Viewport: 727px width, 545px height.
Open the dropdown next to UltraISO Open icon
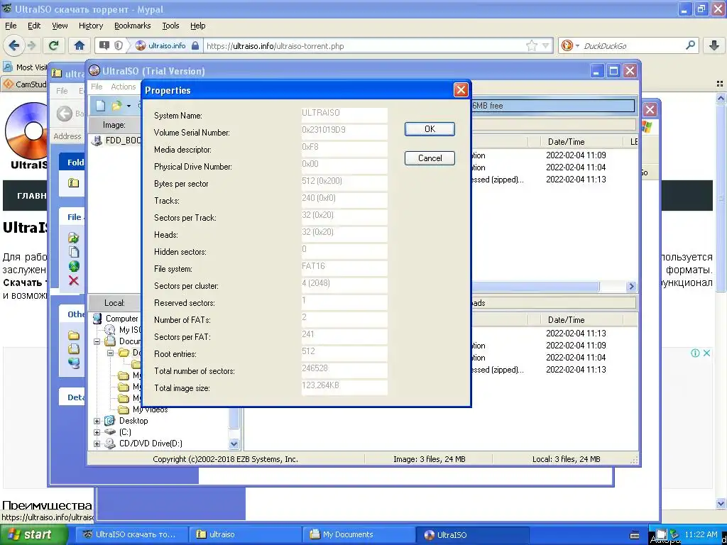point(129,106)
